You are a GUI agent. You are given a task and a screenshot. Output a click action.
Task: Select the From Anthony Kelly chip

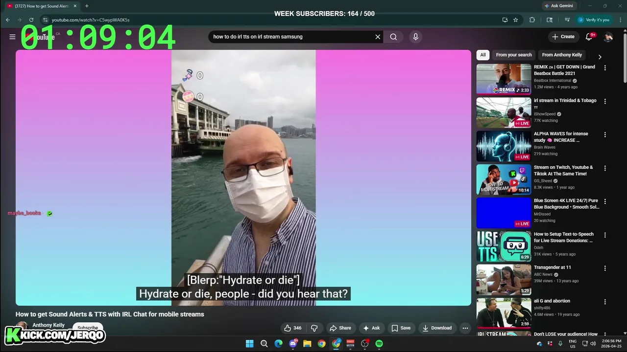click(x=562, y=55)
